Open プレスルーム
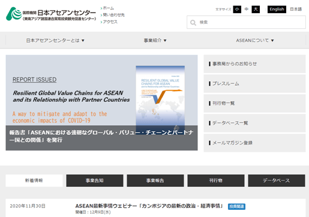This screenshot has height=217, width=309. click(254, 83)
